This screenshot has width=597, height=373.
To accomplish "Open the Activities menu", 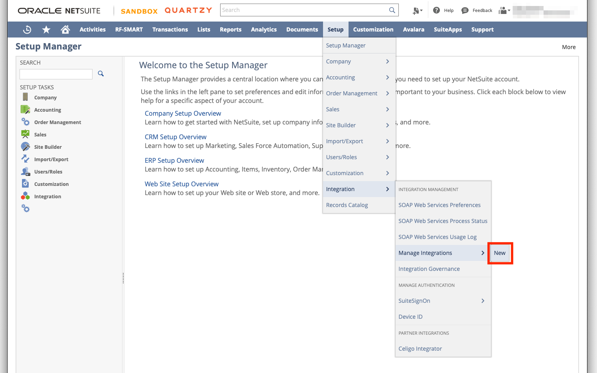I will [93, 30].
